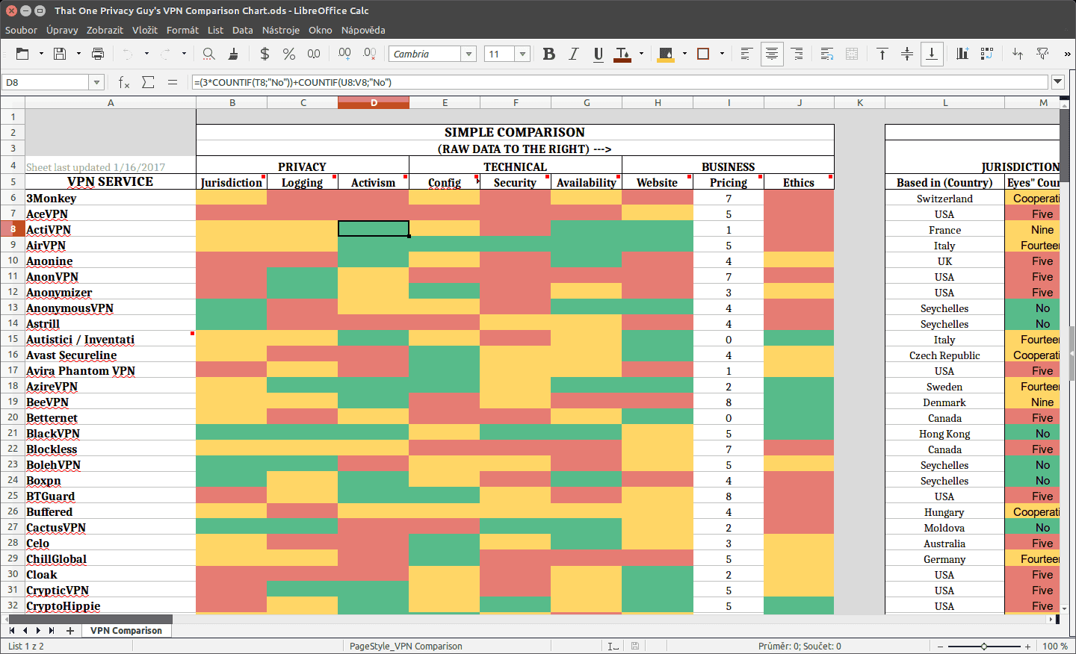Open the Soubor menu
Screen dimensions: 1076x654
point(21,30)
